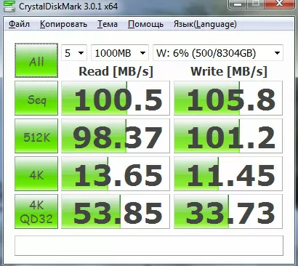Run the 4K random test
This screenshot has width=298, height=266.
36,174
